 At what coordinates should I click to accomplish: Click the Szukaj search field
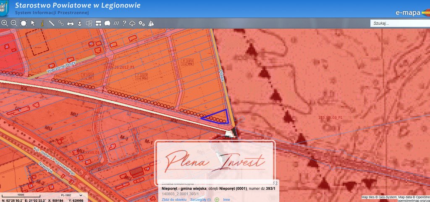pos(399,23)
